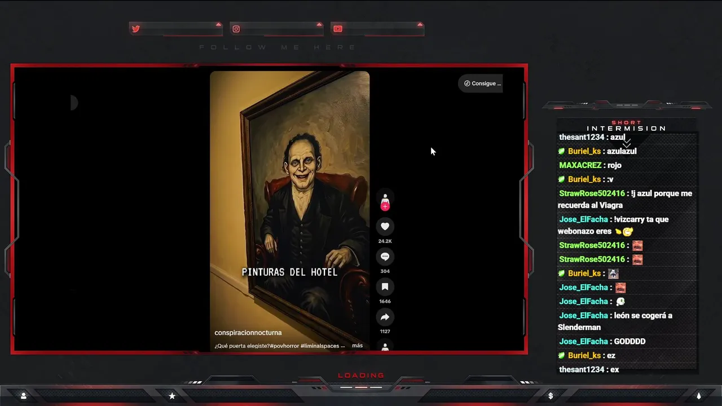Click the star icon in bottom bar

(172, 396)
